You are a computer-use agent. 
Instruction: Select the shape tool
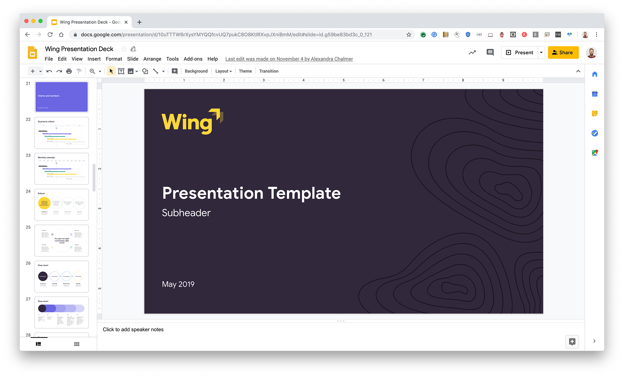145,71
